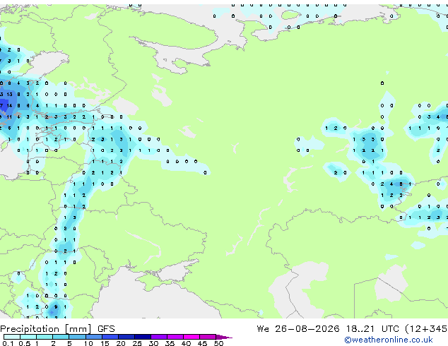This screenshot has width=448, height=346.
Task: Pick the legend swatch between 2 and 5
Action: (x=61, y=337)
